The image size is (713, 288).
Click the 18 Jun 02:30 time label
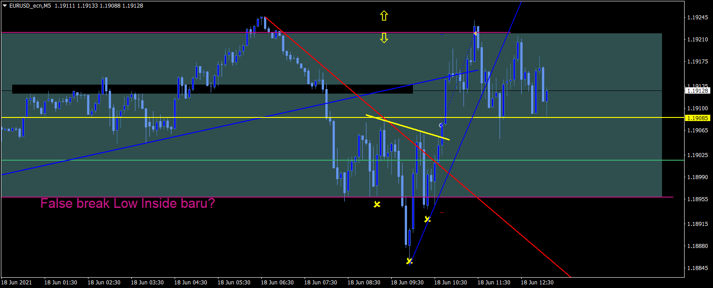point(104,283)
